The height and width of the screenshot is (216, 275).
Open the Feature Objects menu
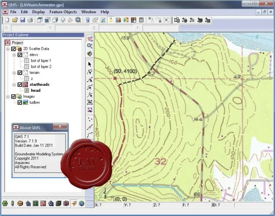click(63, 12)
